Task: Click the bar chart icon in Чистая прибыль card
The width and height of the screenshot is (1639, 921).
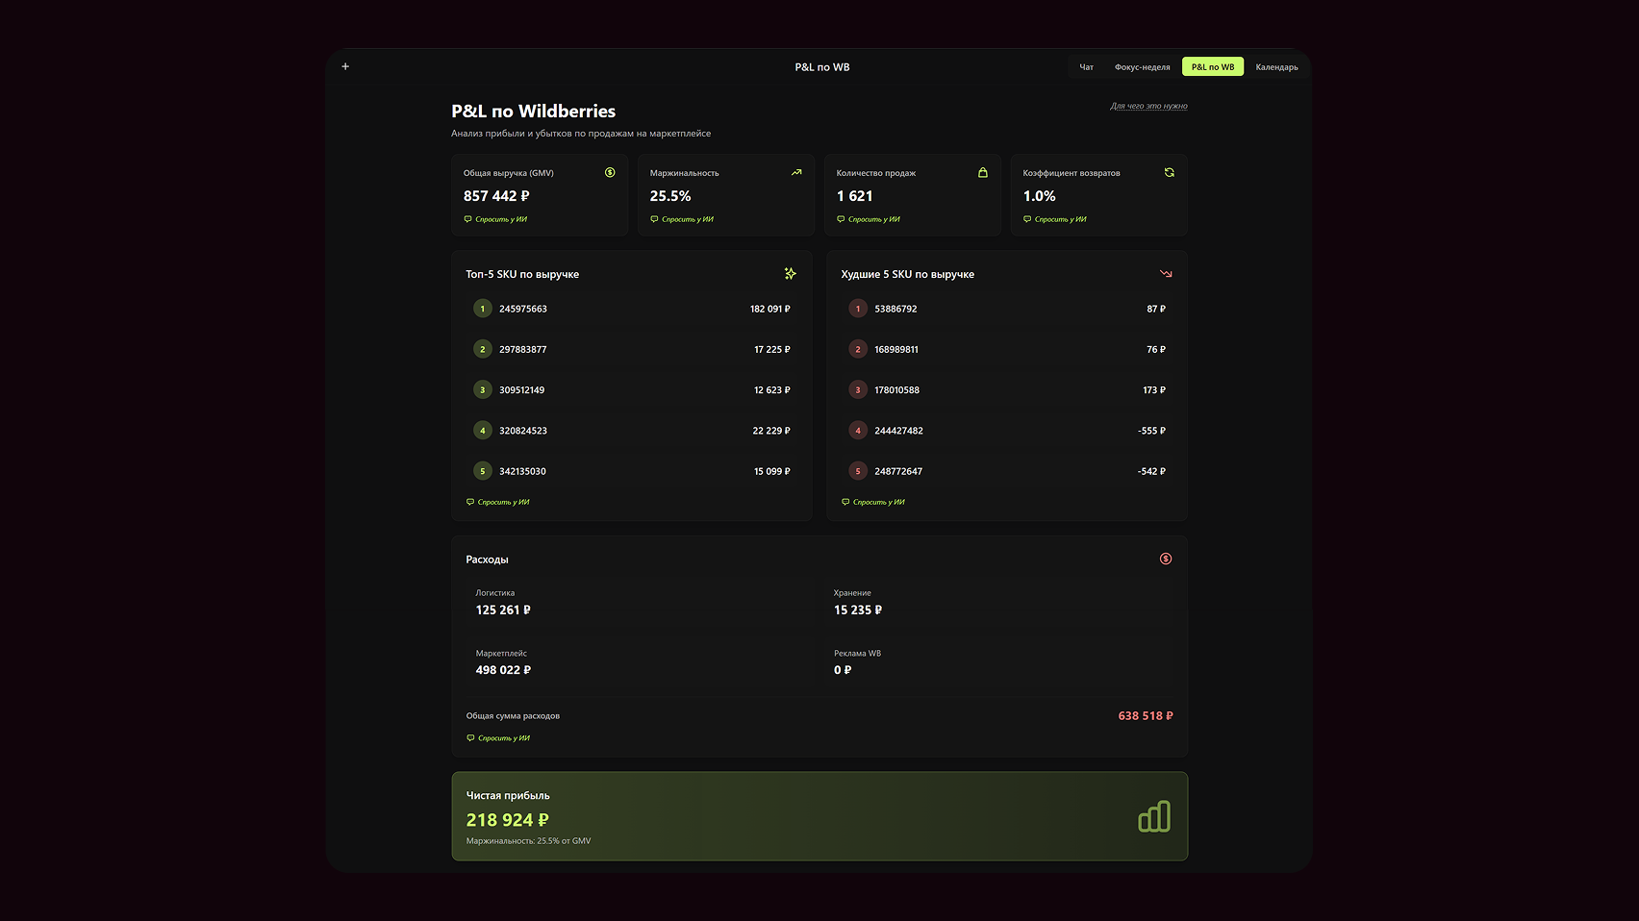Action: pyautogui.click(x=1154, y=816)
